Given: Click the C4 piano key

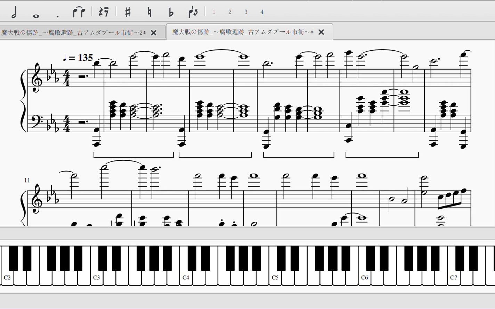Looking at the screenshot, I should (186, 278).
